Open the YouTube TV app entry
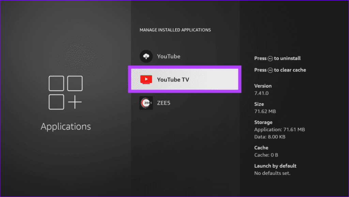Viewport: 349px width, 197px height. (184, 79)
